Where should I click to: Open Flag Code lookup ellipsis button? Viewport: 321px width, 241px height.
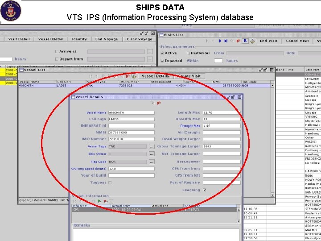[x=152, y=162]
